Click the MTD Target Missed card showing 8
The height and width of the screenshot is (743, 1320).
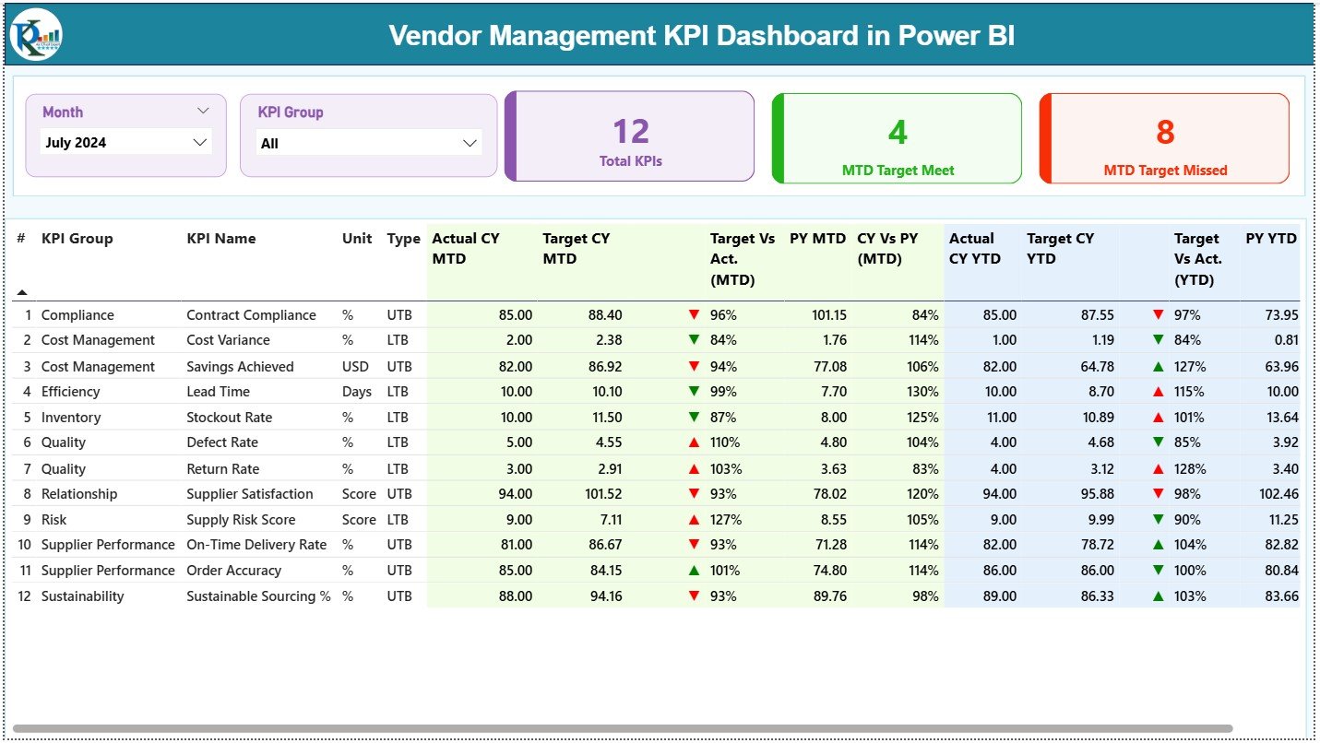tap(1164, 136)
